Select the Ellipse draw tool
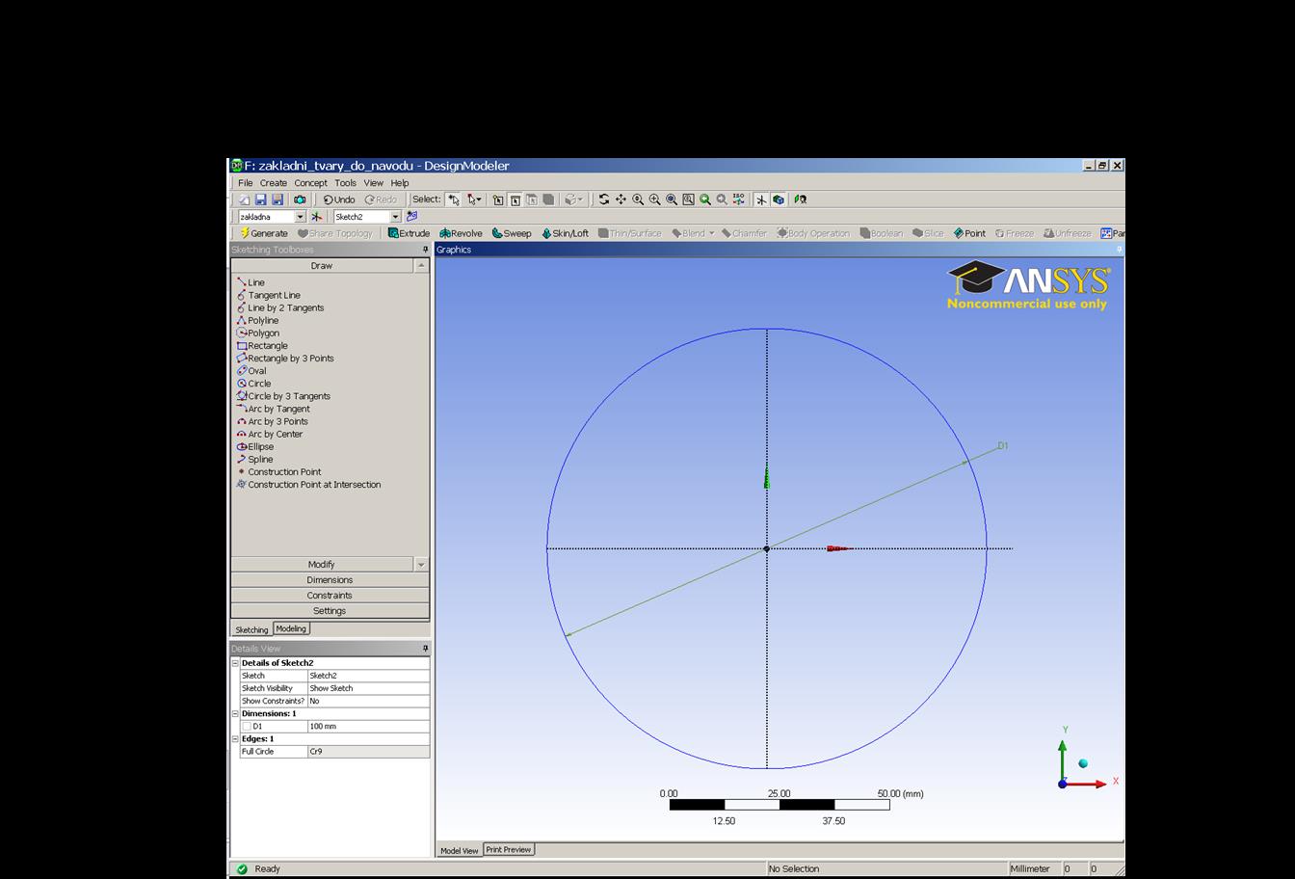 coord(255,446)
